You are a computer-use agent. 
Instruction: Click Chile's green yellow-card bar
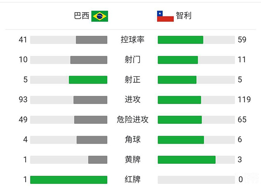coord(187,160)
